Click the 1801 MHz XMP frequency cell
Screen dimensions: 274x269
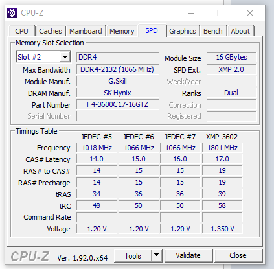point(222,148)
